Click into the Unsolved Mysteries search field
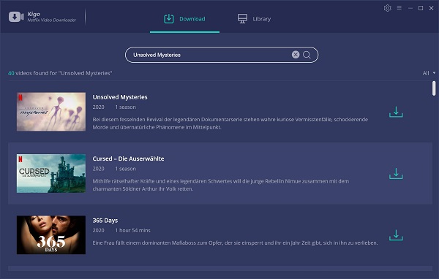The image size is (439, 279). 222,55
